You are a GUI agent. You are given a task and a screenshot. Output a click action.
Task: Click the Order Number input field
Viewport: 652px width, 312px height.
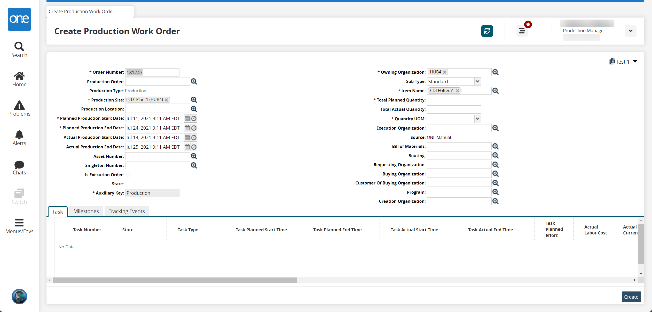pyautogui.click(x=152, y=72)
